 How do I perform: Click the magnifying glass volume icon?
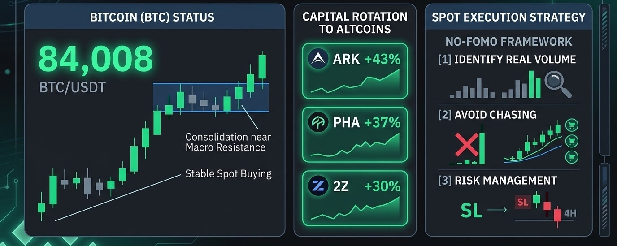[558, 85]
